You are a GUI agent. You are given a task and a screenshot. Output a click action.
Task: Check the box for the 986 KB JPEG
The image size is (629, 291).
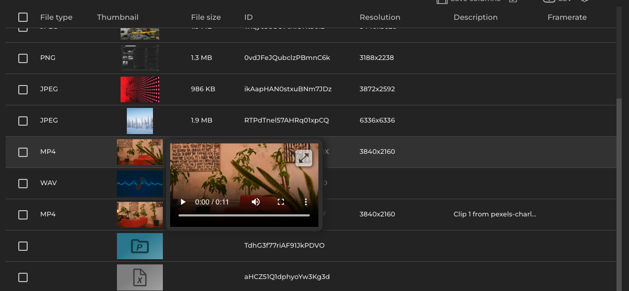point(23,90)
